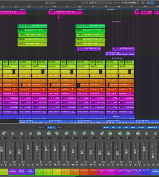Image resolution: width=159 pixels, height=177 pixels.
Task: Toggle the blue horizontal auto zoom icon
Action: pyautogui.click(x=152, y=3)
